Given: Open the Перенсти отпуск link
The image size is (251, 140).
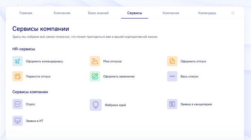Looking at the screenshot, I should (38, 77).
